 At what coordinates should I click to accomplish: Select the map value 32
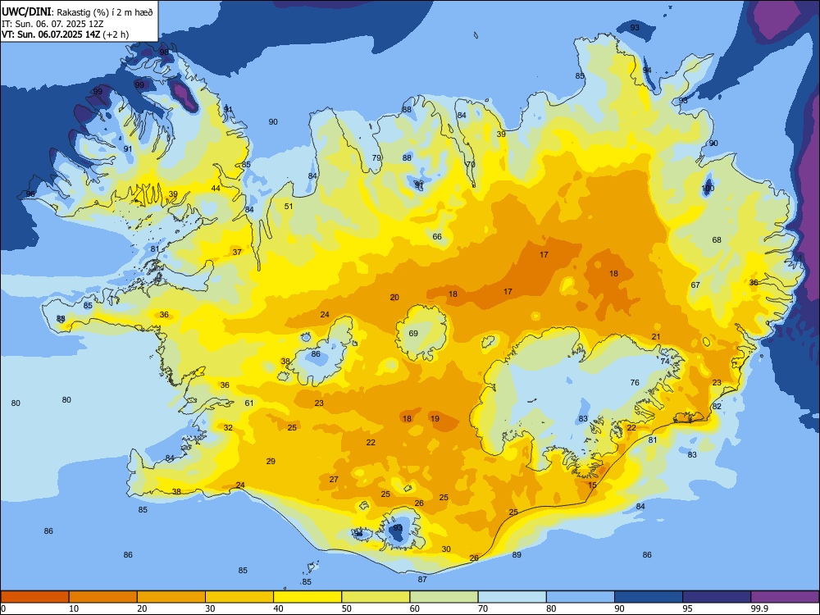[229, 427]
